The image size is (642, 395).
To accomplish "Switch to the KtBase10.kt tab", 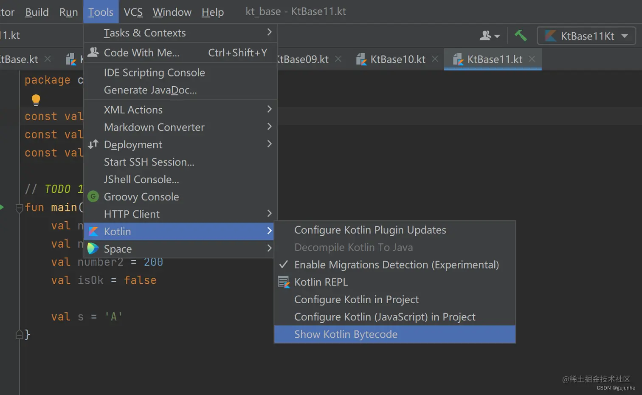I will point(398,59).
